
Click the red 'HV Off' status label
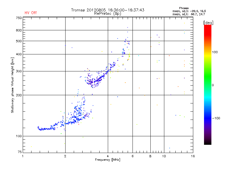coord(31,13)
